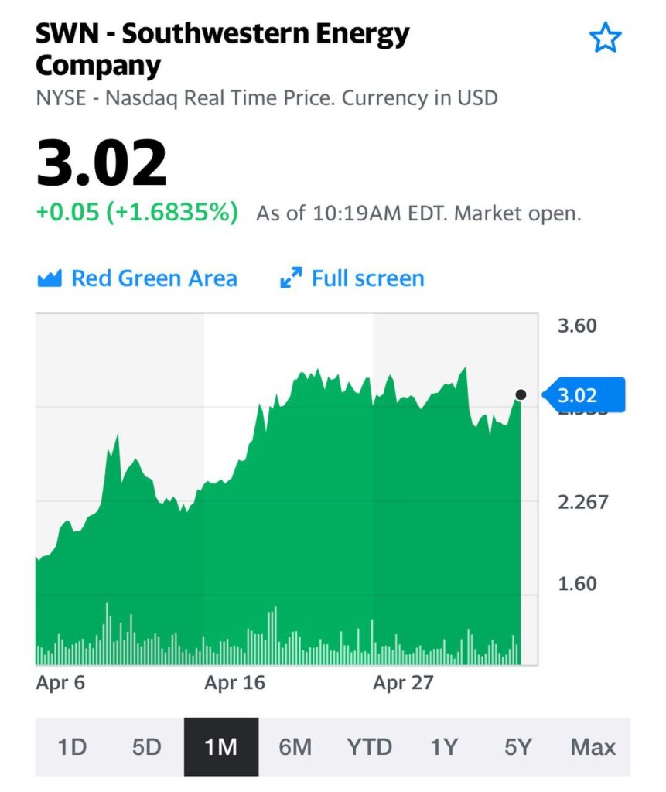Click the area chart icon beside Red Green Area
The image size is (666, 792).
(x=49, y=278)
